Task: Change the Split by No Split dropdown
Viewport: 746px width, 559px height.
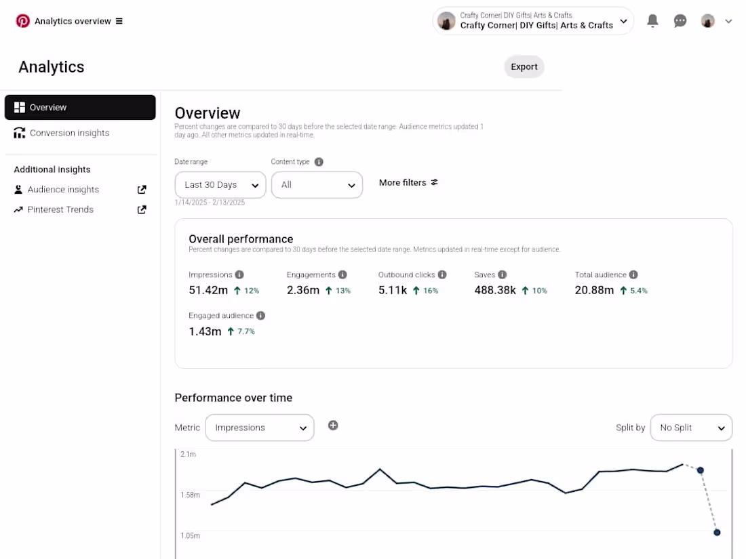Action: click(x=691, y=428)
